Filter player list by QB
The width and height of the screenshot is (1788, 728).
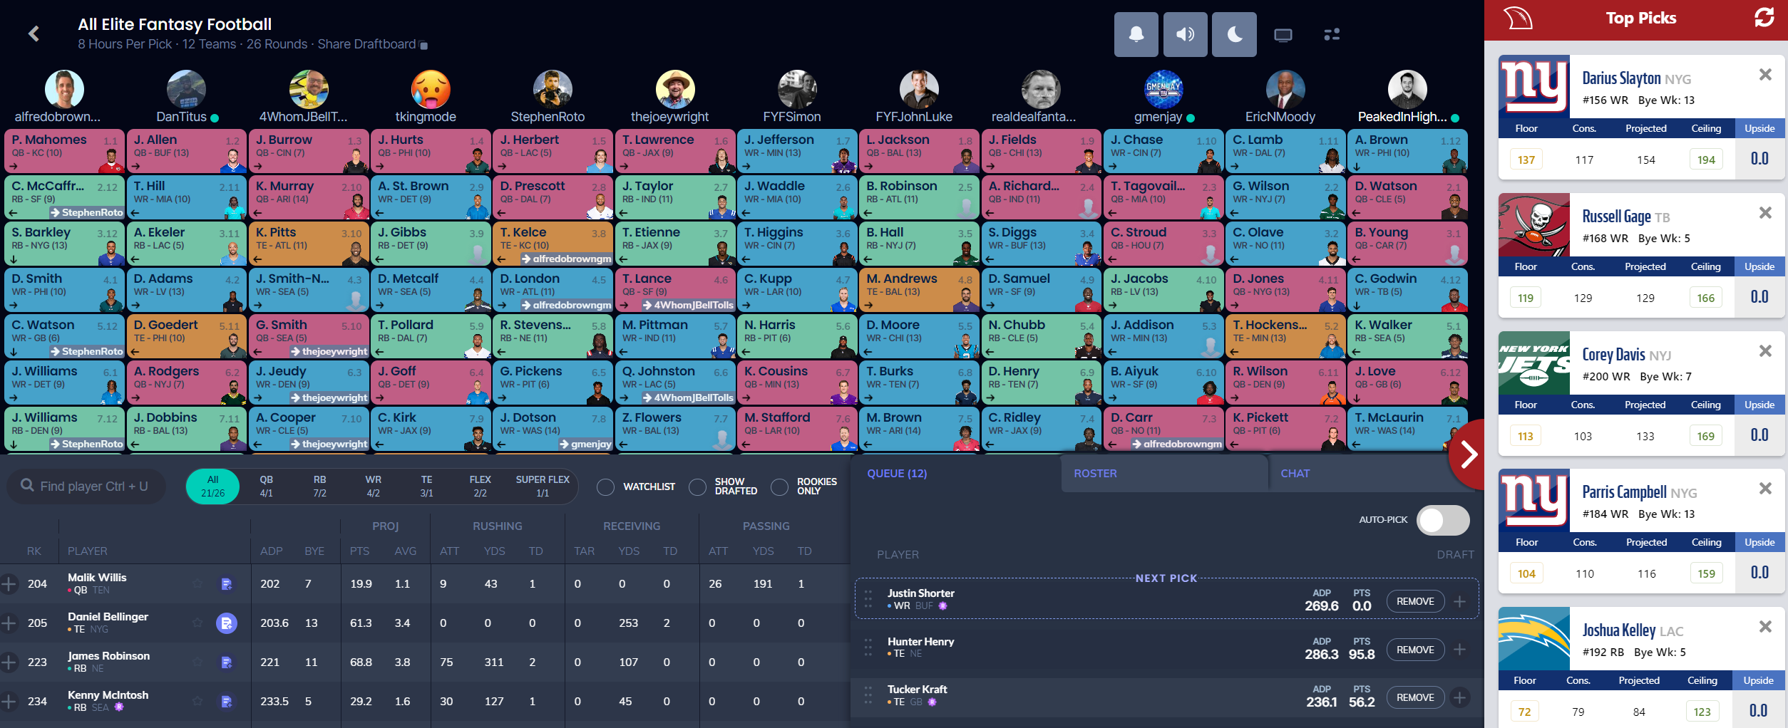pos(266,487)
